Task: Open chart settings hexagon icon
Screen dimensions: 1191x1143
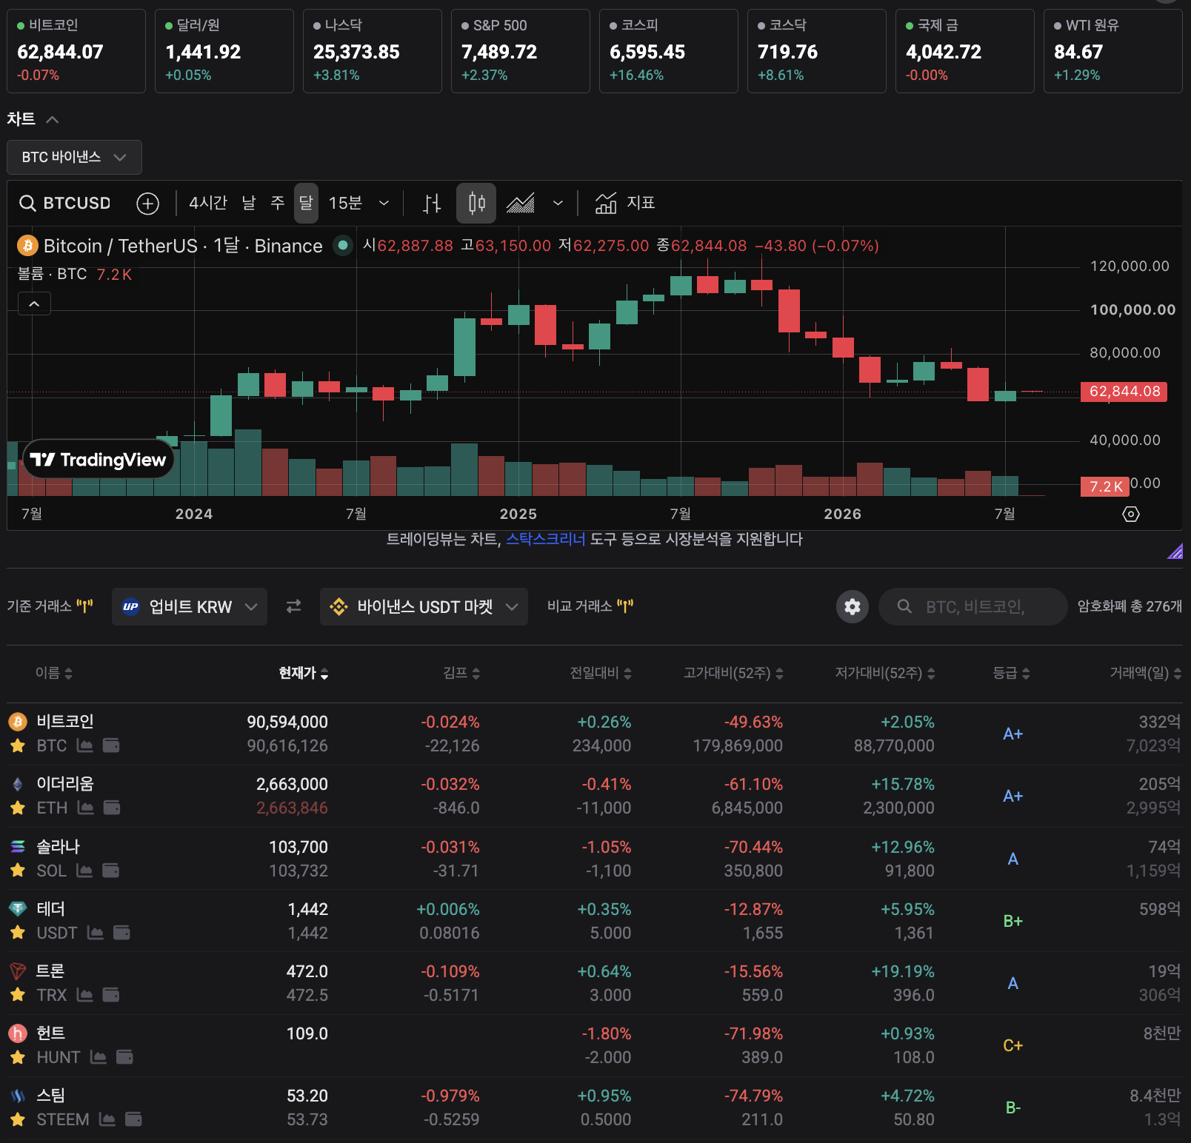Action: click(1131, 514)
